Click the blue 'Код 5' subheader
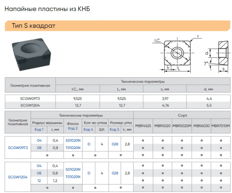This screenshot has height=193, width=232. [115, 130]
